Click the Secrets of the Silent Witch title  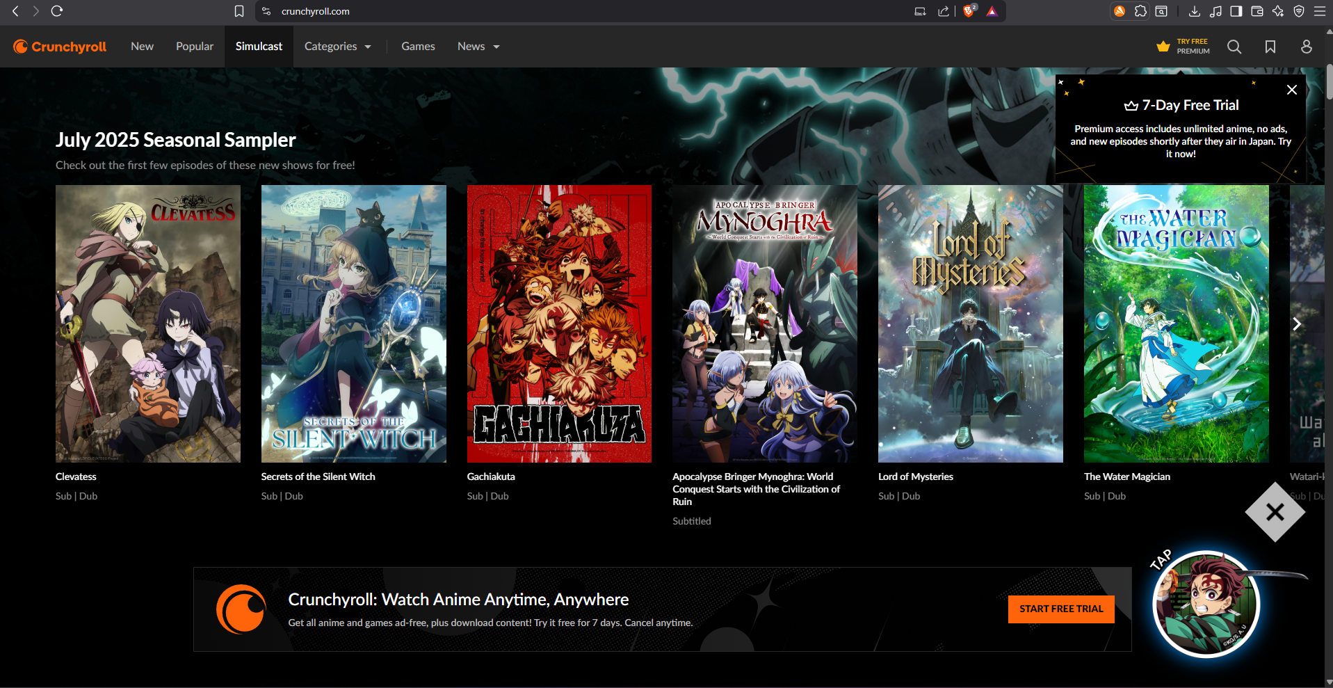click(x=318, y=477)
